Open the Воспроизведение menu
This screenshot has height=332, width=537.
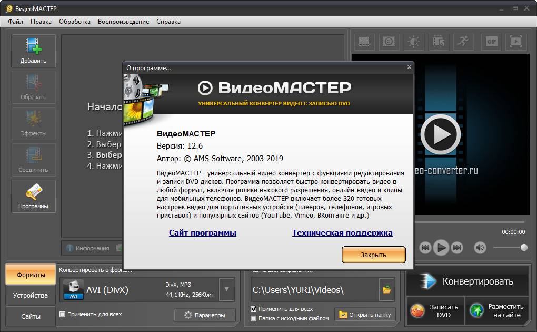123,22
